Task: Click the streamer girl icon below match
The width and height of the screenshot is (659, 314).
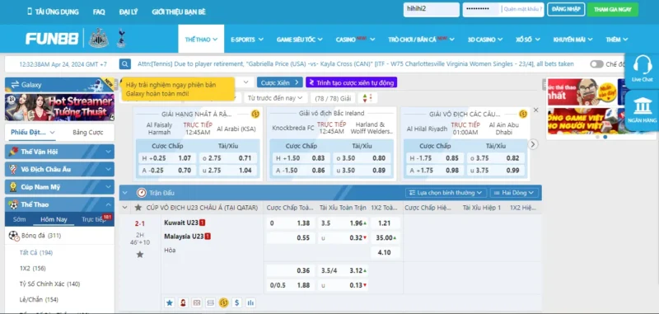Action: tap(183, 302)
